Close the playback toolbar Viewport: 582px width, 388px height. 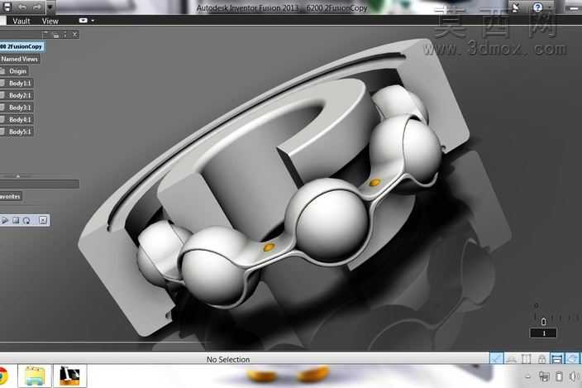click(43, 221)
